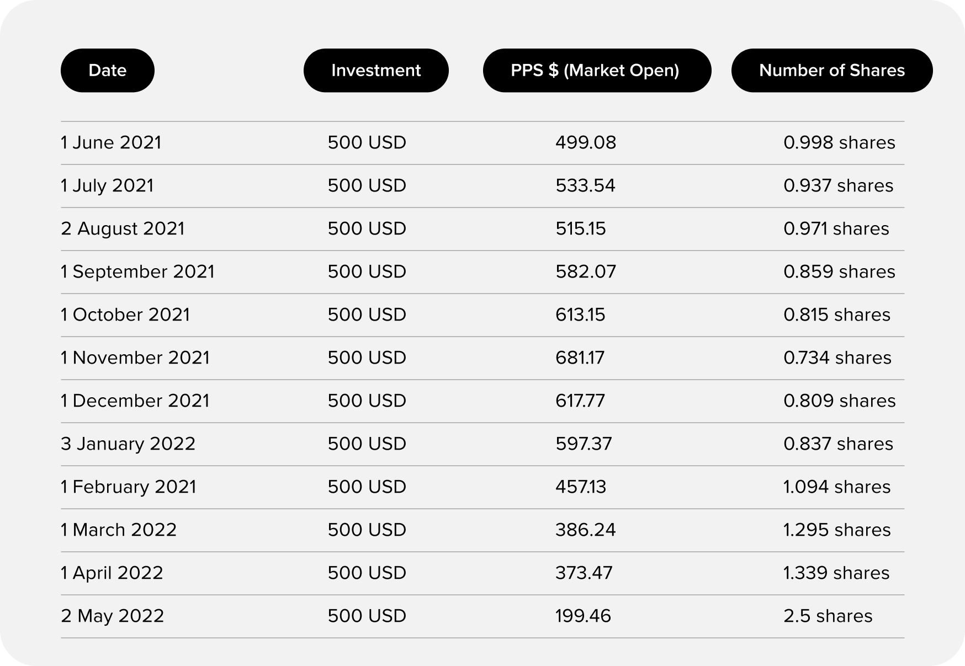The height and width of the screenshot is (666, 965).
Task: Click the PPS $ (Market Open) header
Action: 597,70
